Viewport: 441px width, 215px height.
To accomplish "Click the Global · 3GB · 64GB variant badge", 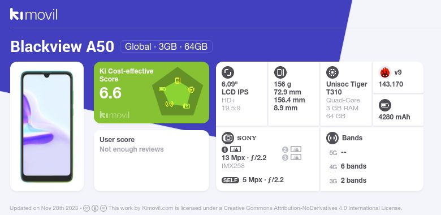I will point(166,46).
